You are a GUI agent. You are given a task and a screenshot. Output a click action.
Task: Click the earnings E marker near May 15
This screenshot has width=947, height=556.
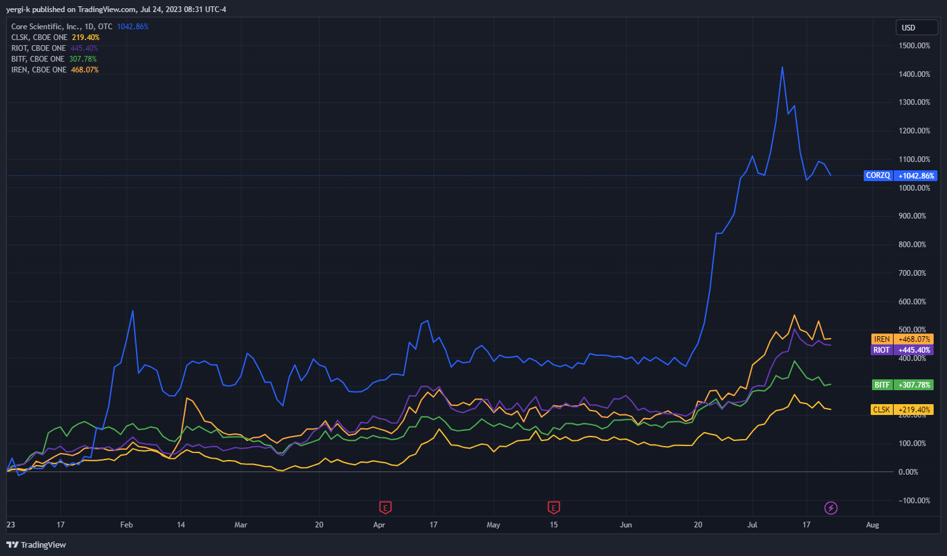tap(554, 508)
